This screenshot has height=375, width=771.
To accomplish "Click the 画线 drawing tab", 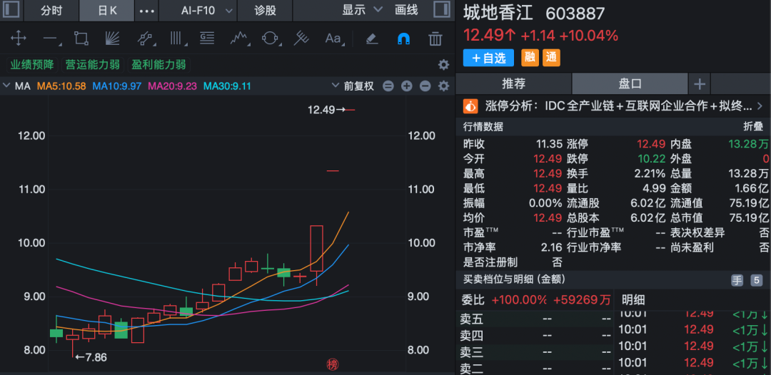I will click(406, 10).
